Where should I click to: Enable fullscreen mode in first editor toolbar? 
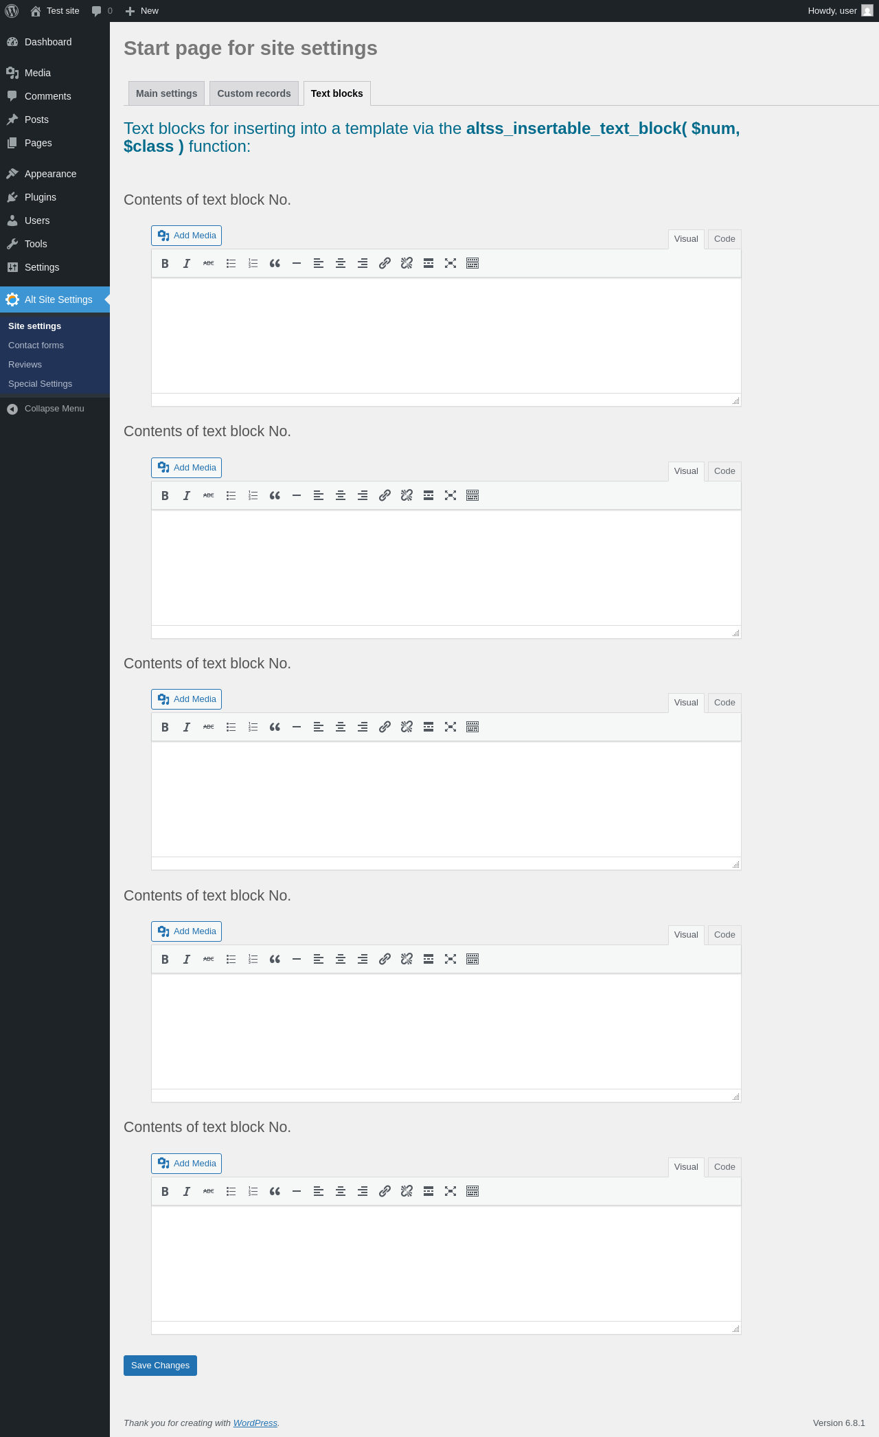click(450, 263)
